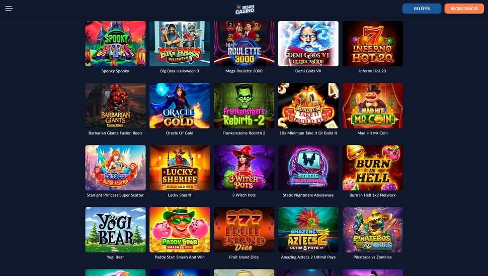
Task: Select the Oracle Of Gold game
Action: tap(180, 105)
